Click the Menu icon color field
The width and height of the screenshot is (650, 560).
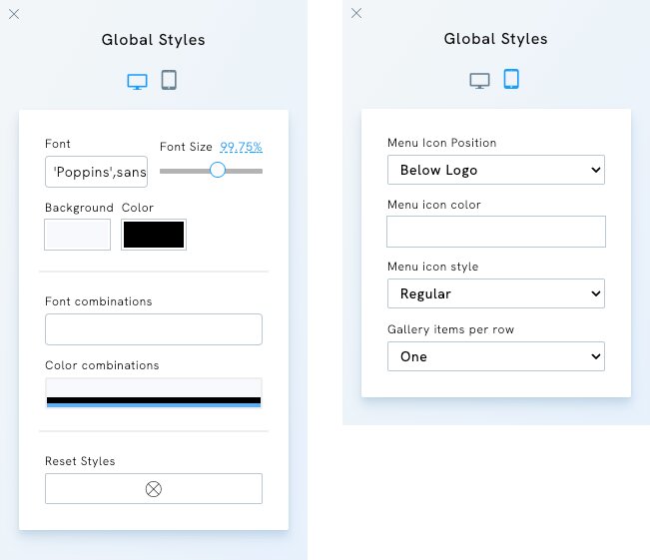[x=496, y=232]
